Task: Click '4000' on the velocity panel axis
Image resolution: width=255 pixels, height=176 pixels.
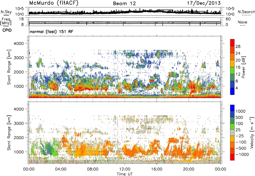Action: click(19, 109)
